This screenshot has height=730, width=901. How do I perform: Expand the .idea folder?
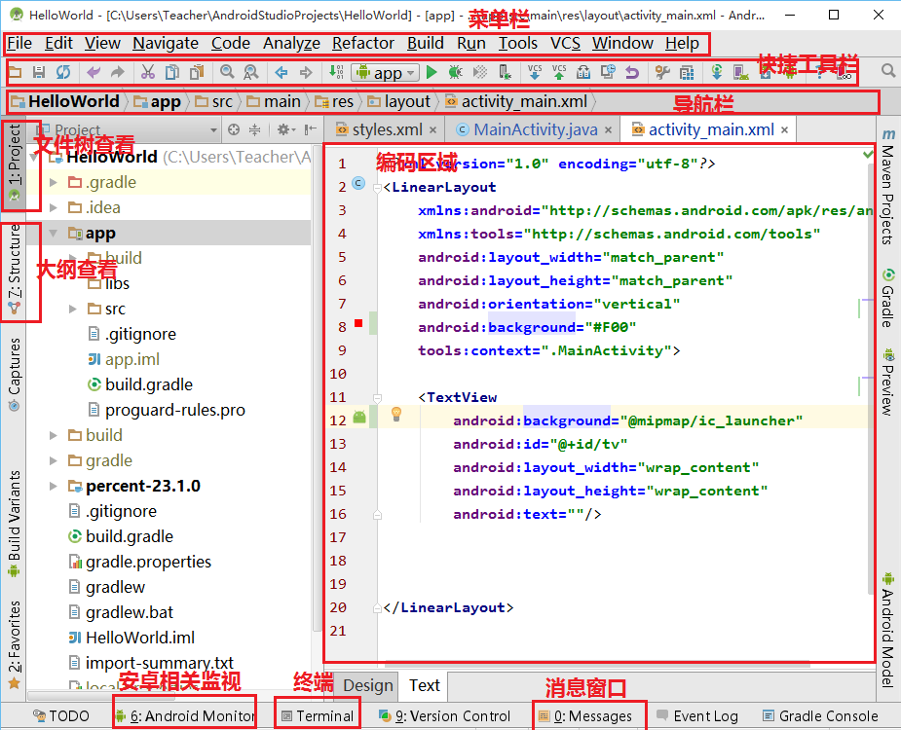tap(54, 208)
